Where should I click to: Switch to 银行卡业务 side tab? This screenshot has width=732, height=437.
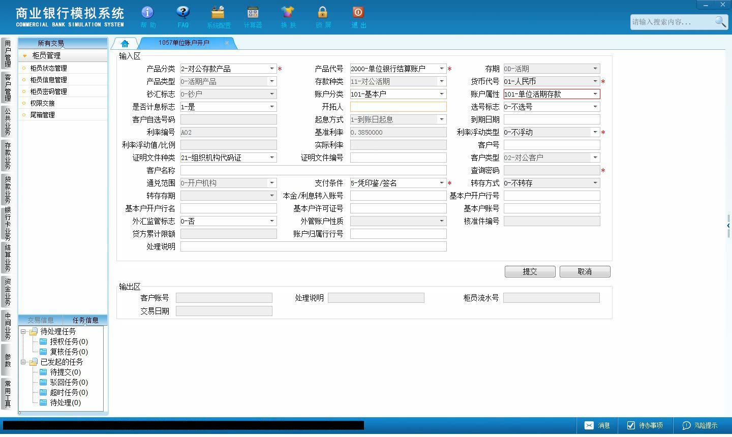[x=8, y=224]
